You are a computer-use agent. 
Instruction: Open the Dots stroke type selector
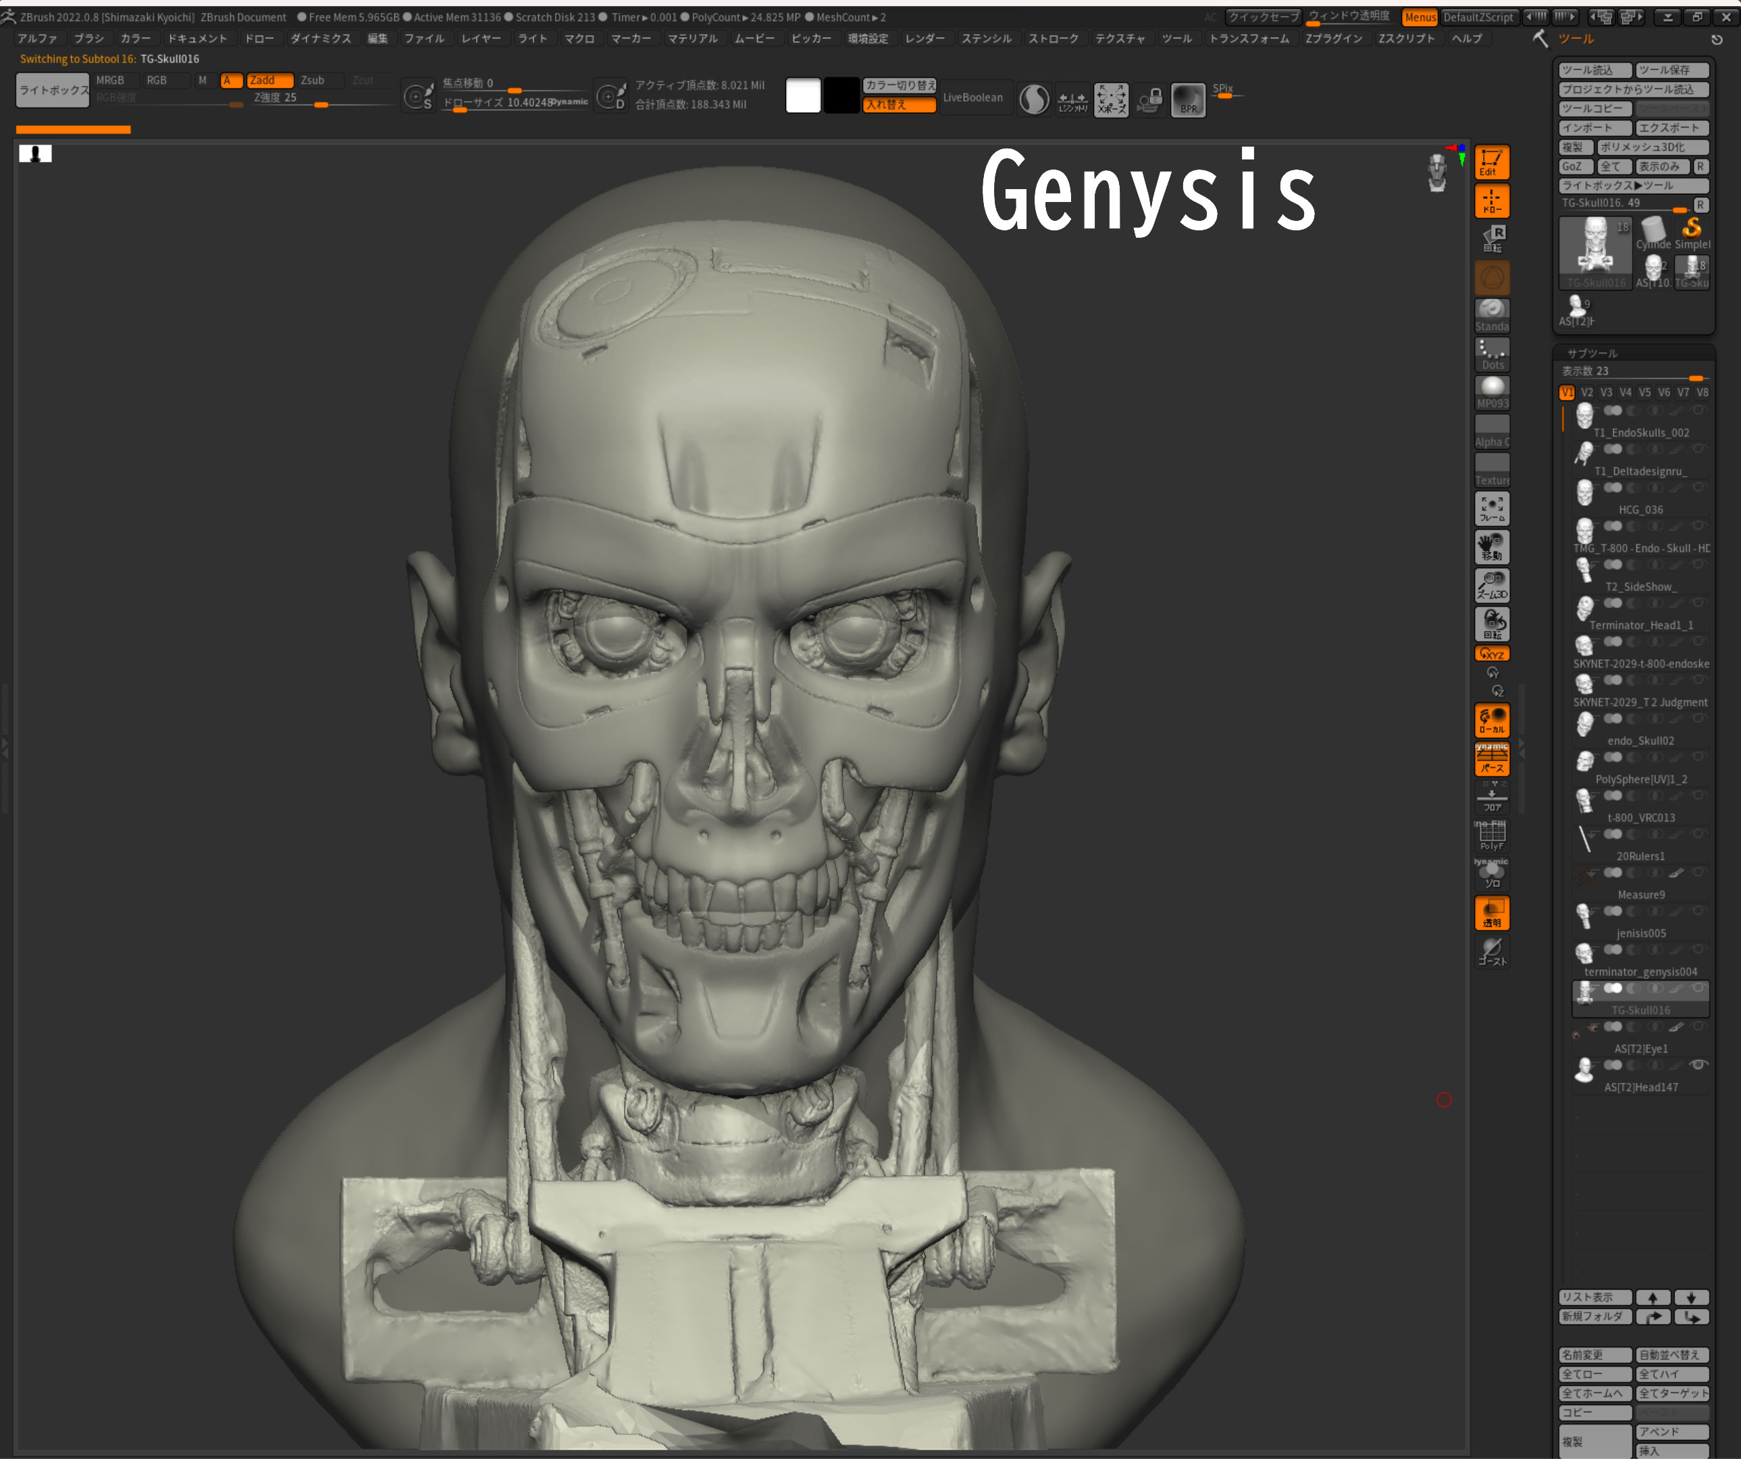1491,354
